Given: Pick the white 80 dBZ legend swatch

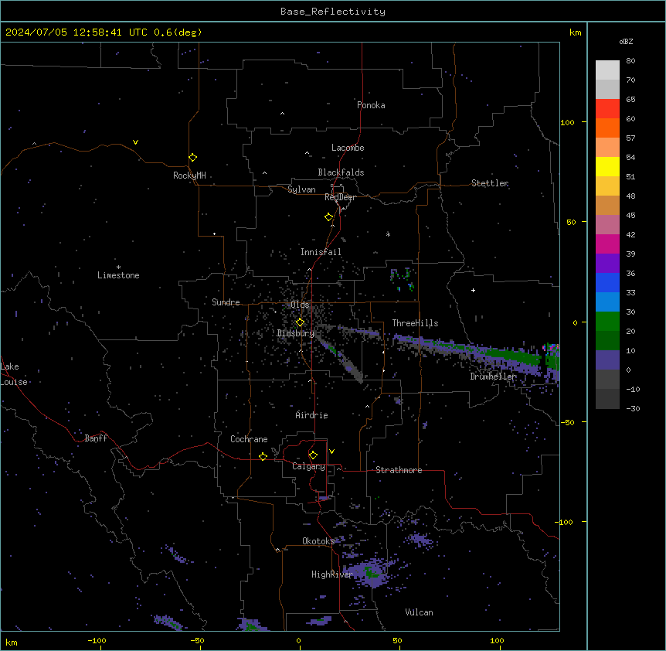Looking at the screenshot, I should click(607, 70).
